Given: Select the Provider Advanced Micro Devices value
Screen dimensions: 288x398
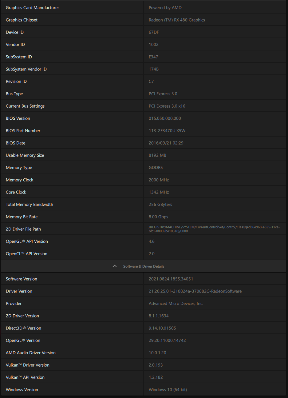Looking at the screenshot, I should tap(176, 304).
